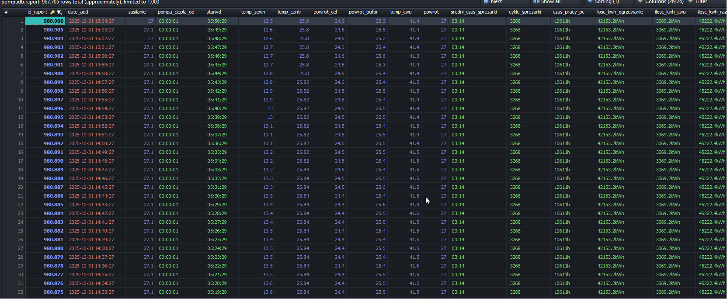The width and height of the screenshot is (727, 299).
Task: Click the stanvd column header
Action: [214, 12]
